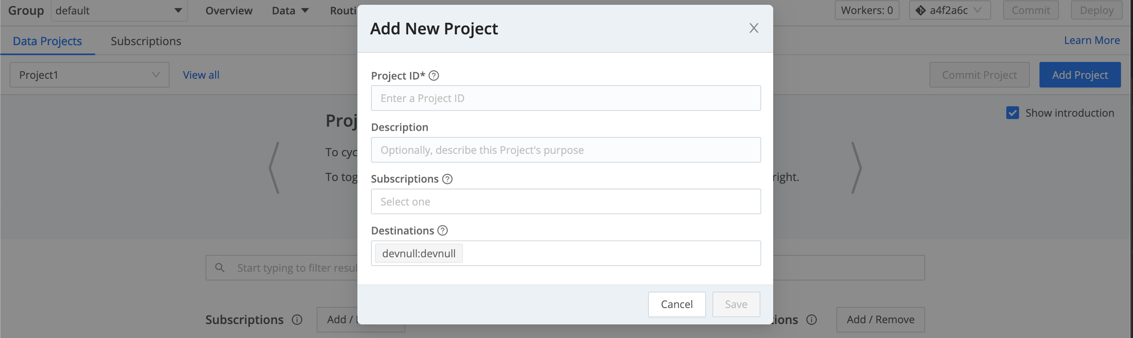Click the Subscriptions info icon near Add button
Viewport: 1133px width, 338px height.
click(x=297, y=320)
